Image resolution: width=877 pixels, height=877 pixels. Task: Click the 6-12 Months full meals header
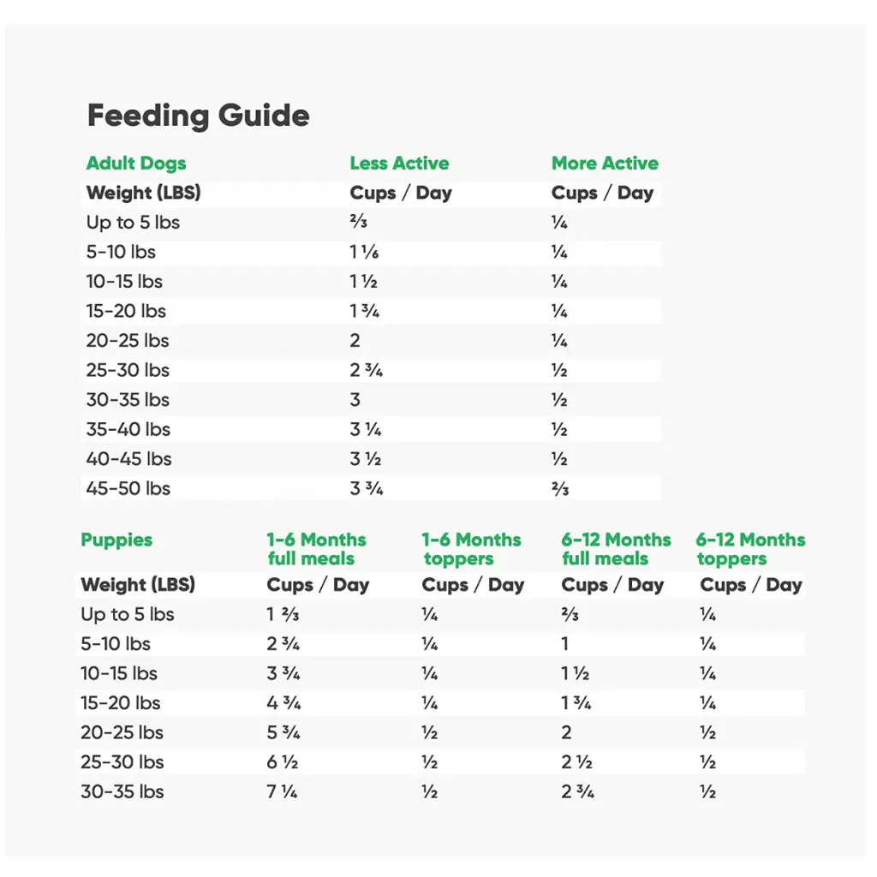tap(616, 549)
